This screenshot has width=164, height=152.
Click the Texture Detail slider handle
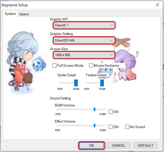(102, 83)
